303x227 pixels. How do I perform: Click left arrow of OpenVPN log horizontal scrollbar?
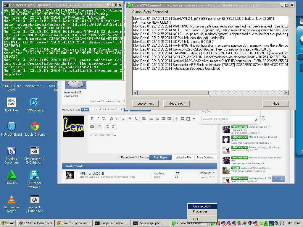(x=135, y=93)
